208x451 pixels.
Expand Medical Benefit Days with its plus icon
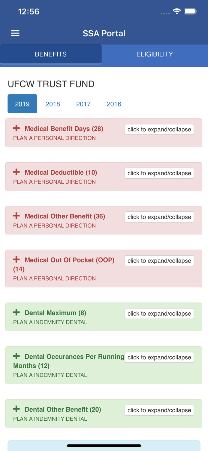[16, 128]
